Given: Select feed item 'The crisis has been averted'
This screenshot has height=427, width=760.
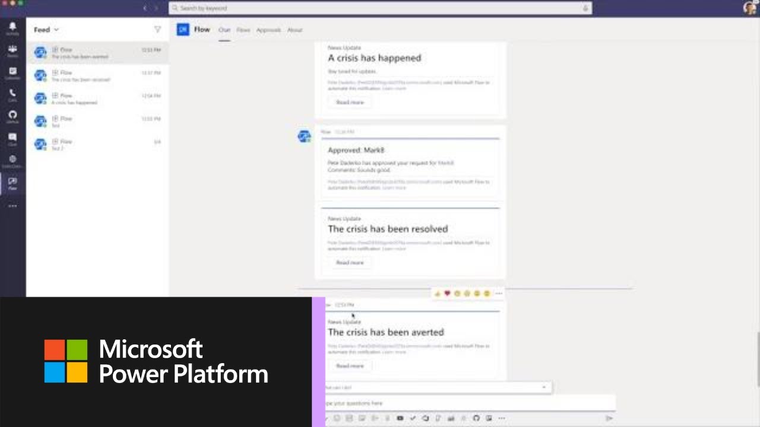Looking at the screenshot, I should 97,53.
